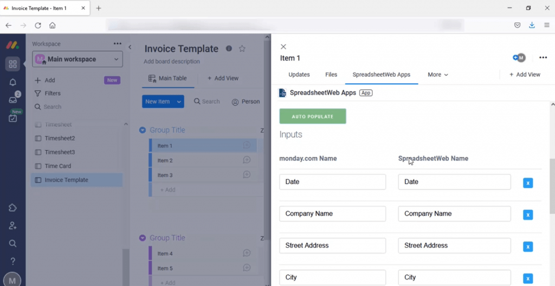Open the apps puzzle piece icon
Viewport: 555px width, 286px height.
[13, 208]
